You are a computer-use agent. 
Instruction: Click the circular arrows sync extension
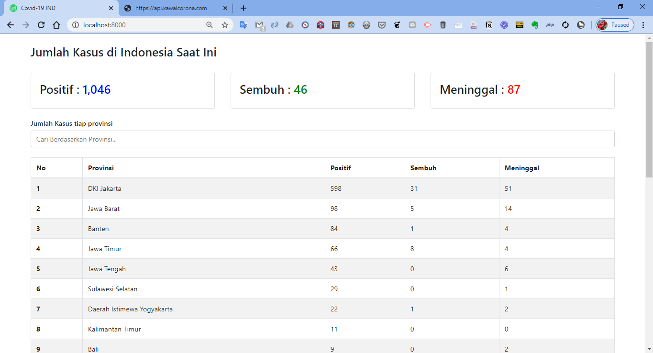[565, 25]
